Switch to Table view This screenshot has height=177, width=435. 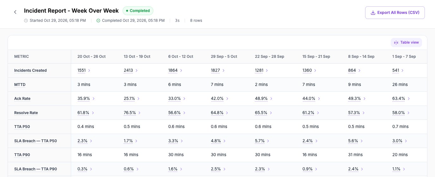tap(406, 42)
